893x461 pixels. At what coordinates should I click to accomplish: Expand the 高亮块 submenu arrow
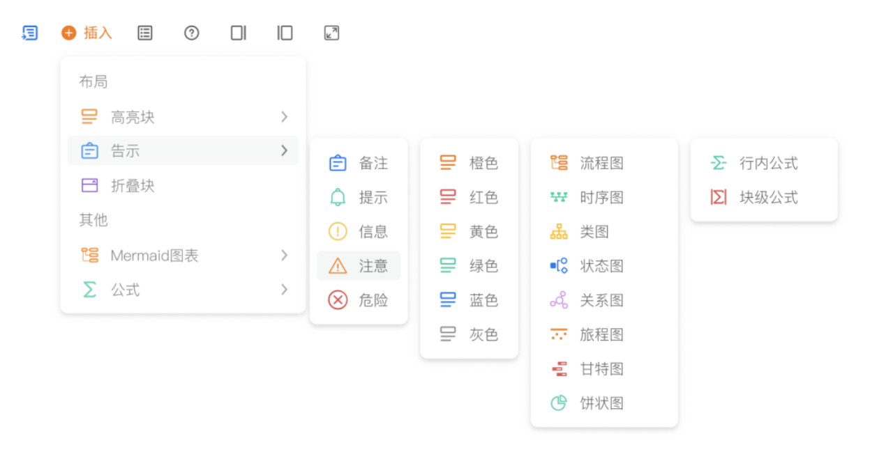point(284,117)
